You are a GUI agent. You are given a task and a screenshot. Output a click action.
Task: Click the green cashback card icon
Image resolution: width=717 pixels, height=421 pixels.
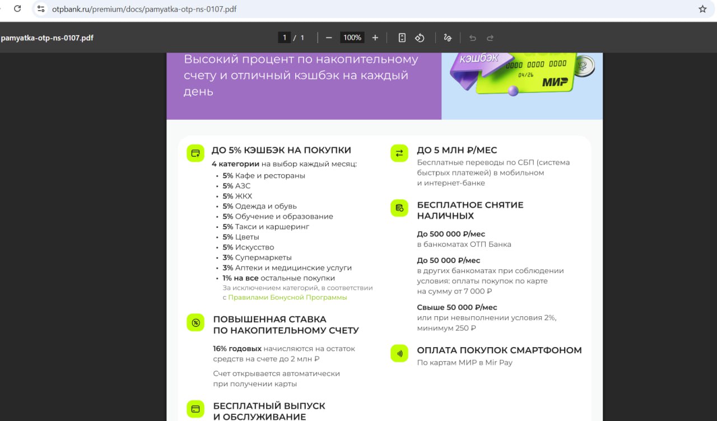[x=195, y=153]
